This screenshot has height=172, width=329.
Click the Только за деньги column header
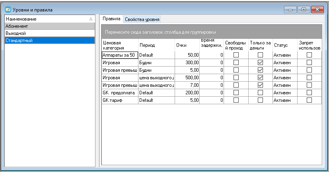[x=261, y=45]
